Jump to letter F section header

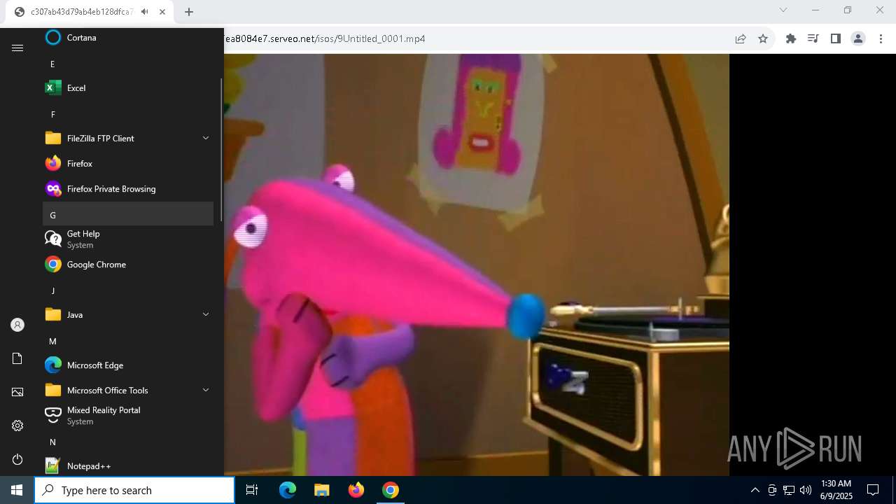(128, 114)
